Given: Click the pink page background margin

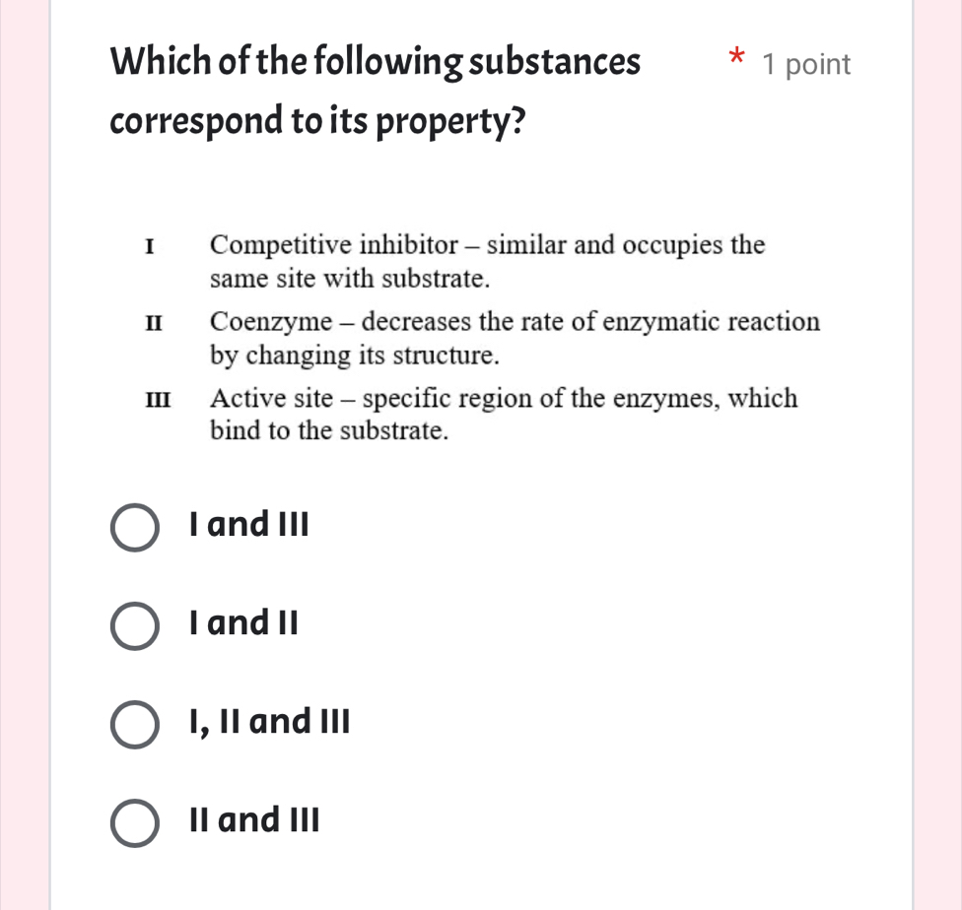Looking at the screenshot, I should point(20,453).
